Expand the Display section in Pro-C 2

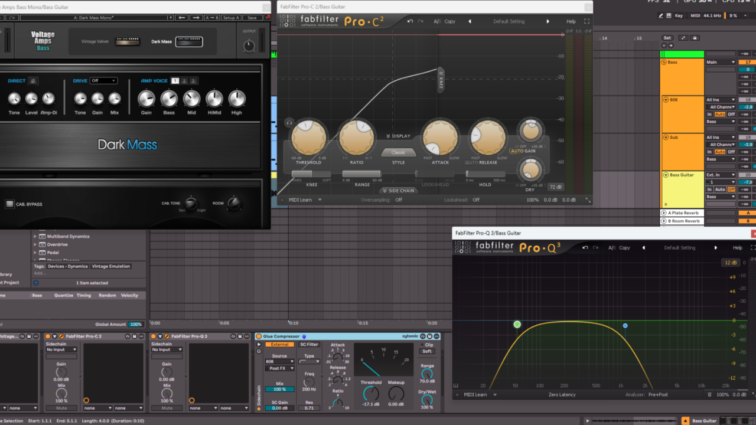[399, 136]
